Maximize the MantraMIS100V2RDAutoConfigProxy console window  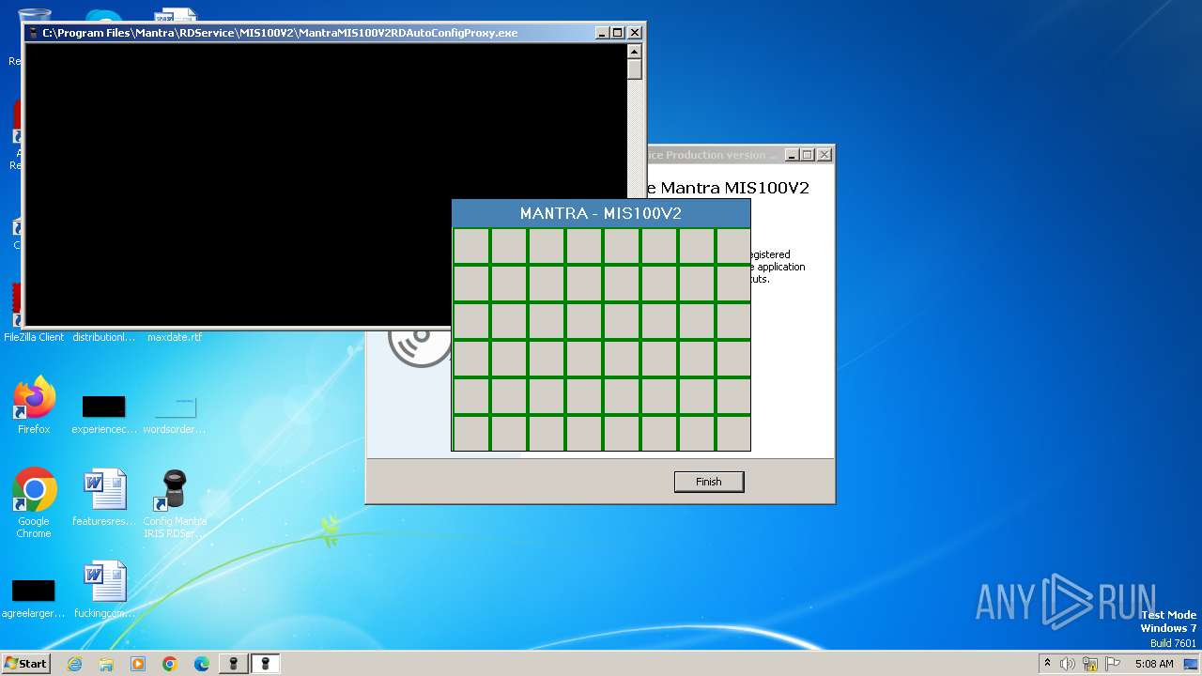(x=618, y=33)
